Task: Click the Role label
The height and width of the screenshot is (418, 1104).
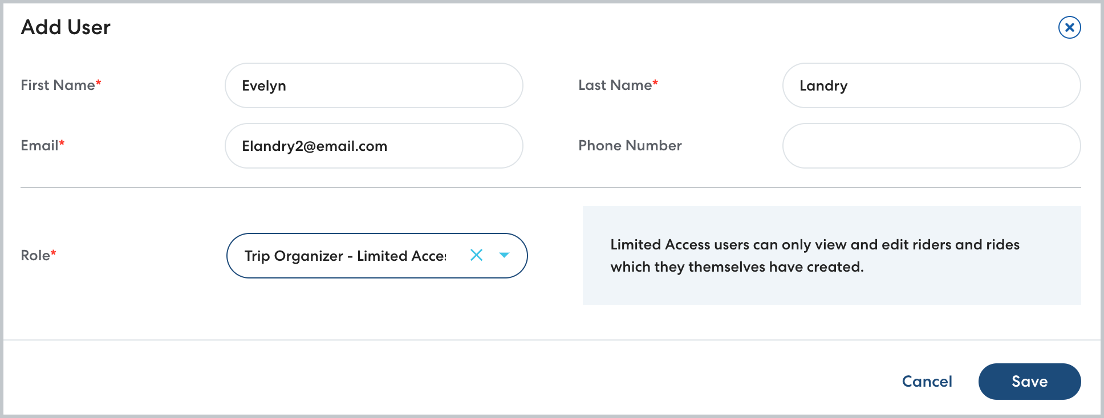Action: click(35, 256)
